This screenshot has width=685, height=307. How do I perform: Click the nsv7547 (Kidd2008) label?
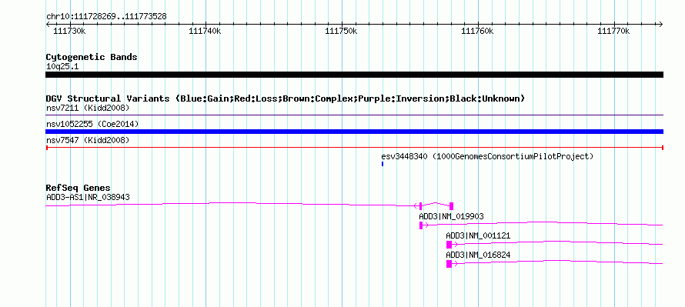tap(88, 140)
